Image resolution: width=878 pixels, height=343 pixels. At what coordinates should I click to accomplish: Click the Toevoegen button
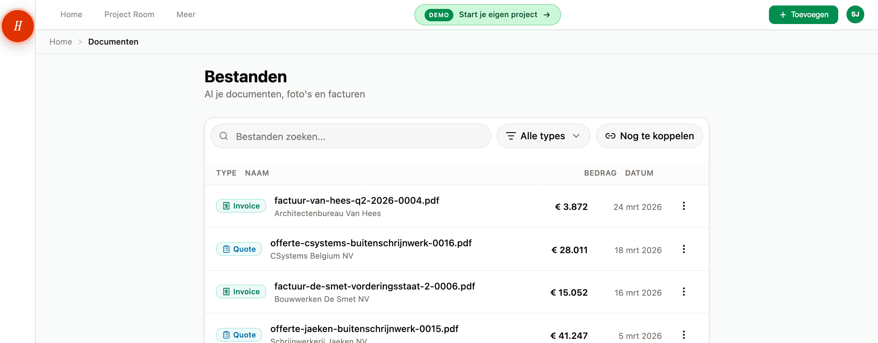[x=803, y=14]
